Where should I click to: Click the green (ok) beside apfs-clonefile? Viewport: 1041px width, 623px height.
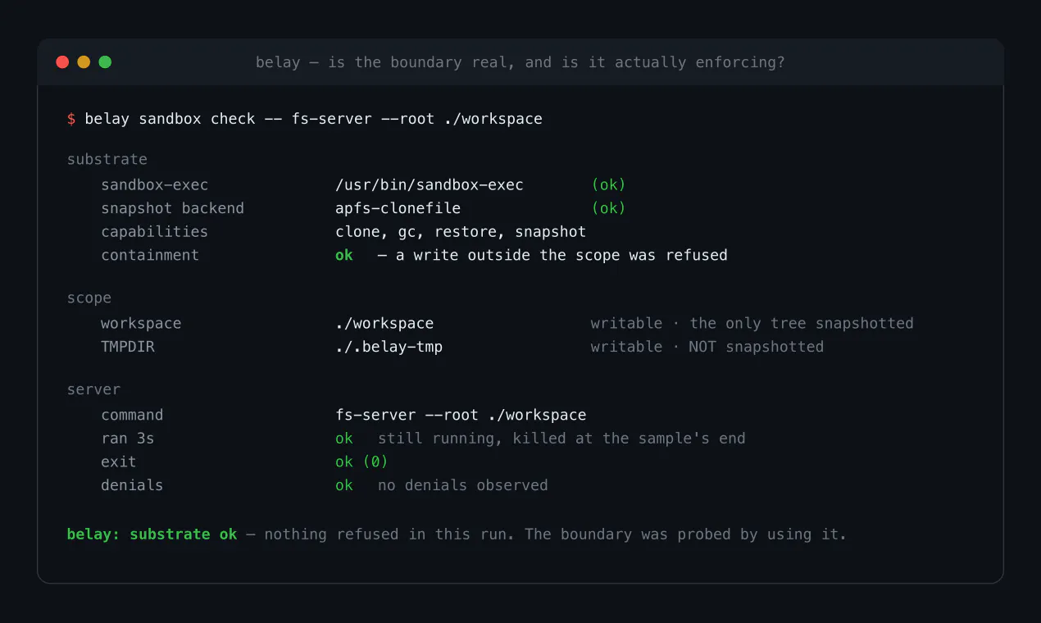(609, 208)
